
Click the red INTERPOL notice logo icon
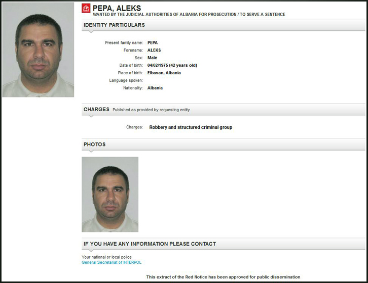[86, 8]
